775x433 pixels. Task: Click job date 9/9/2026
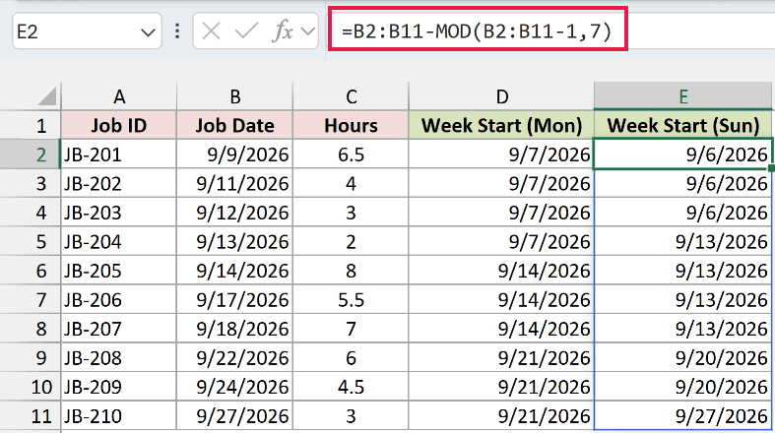click(x=234, y=155)
